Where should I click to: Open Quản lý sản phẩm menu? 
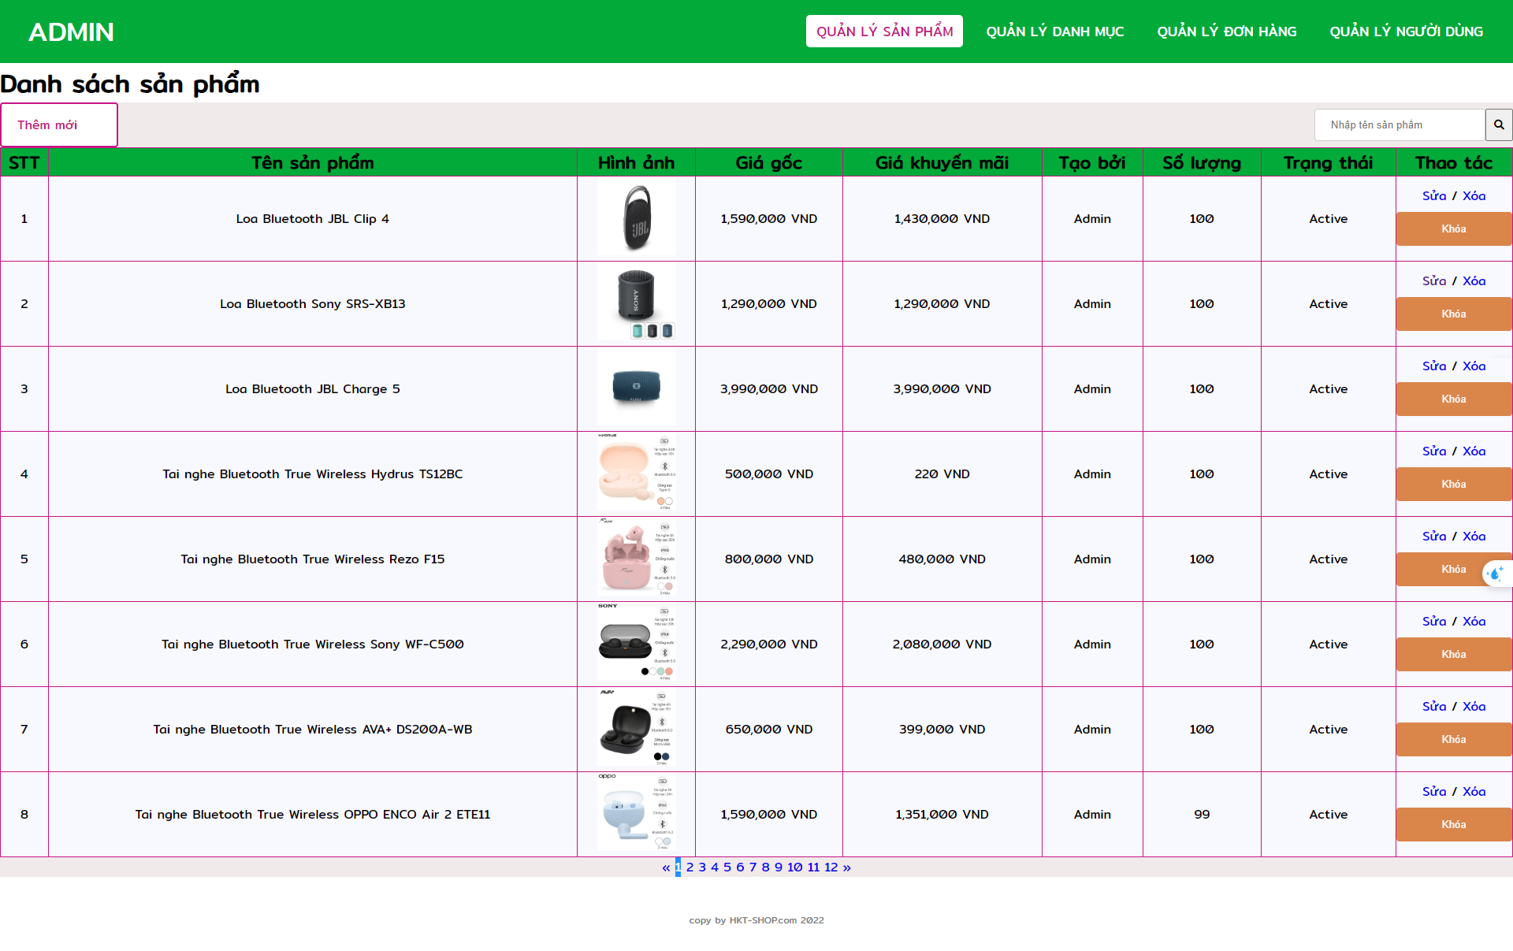884,32
